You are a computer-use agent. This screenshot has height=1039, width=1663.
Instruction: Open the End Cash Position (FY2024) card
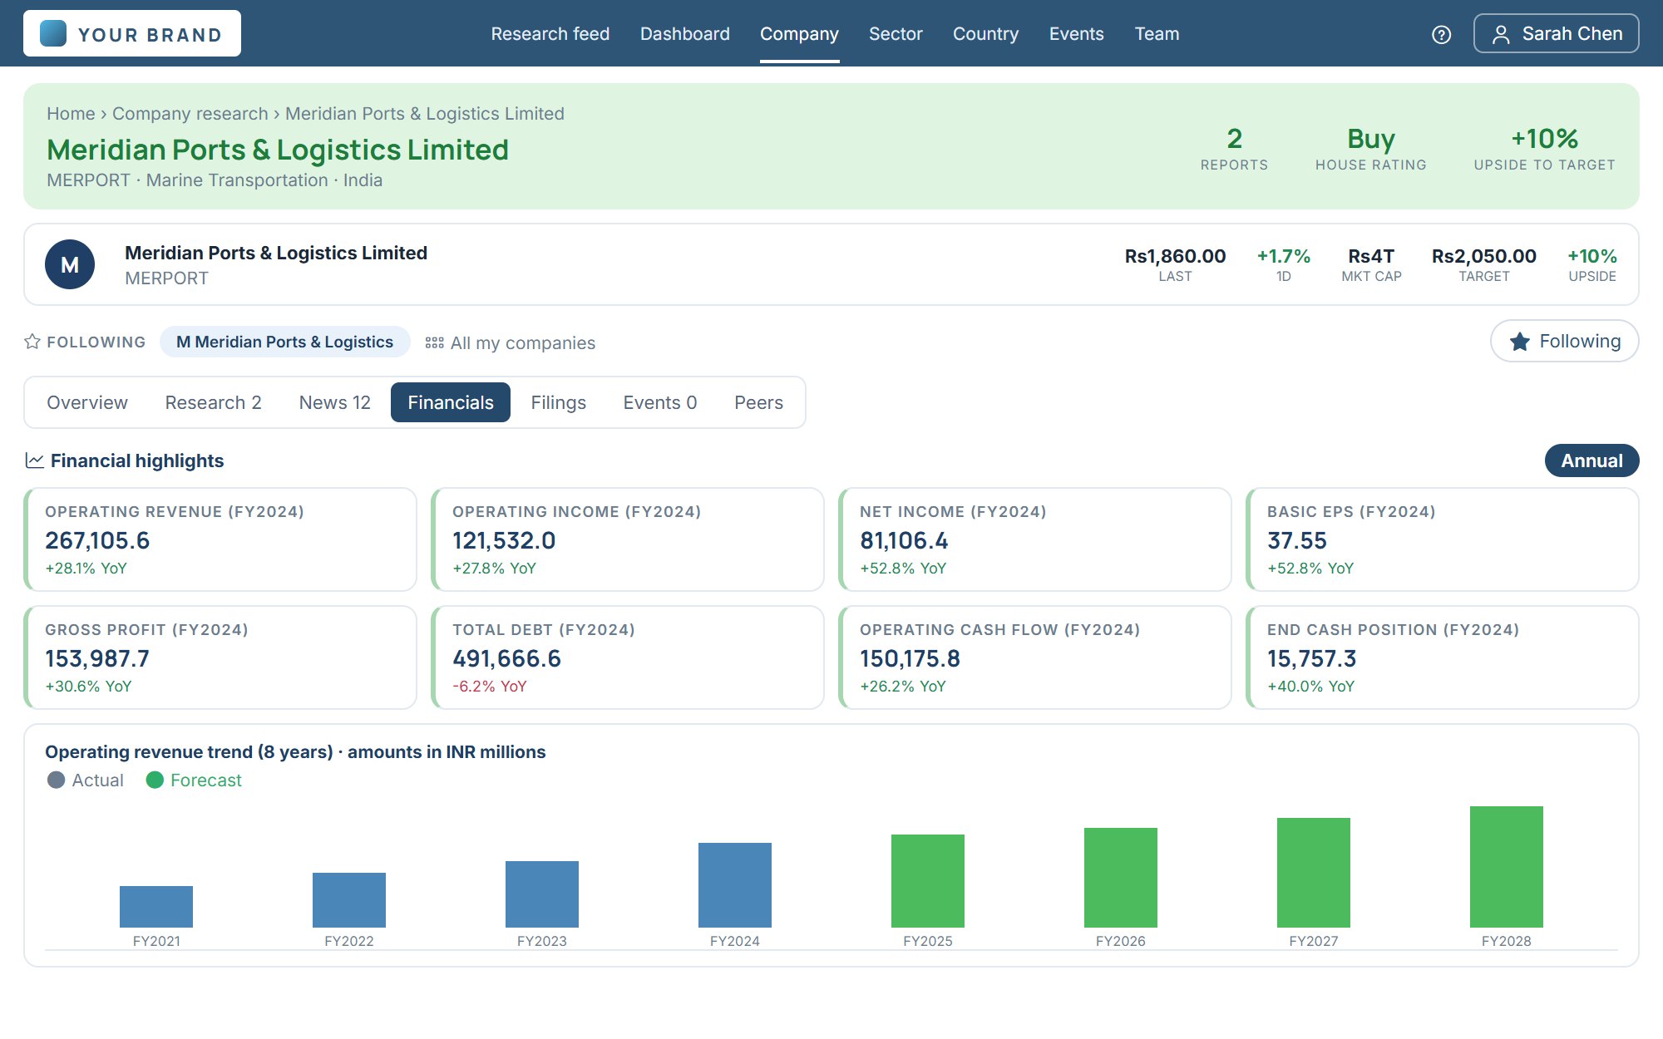(x=1443, y=657)
